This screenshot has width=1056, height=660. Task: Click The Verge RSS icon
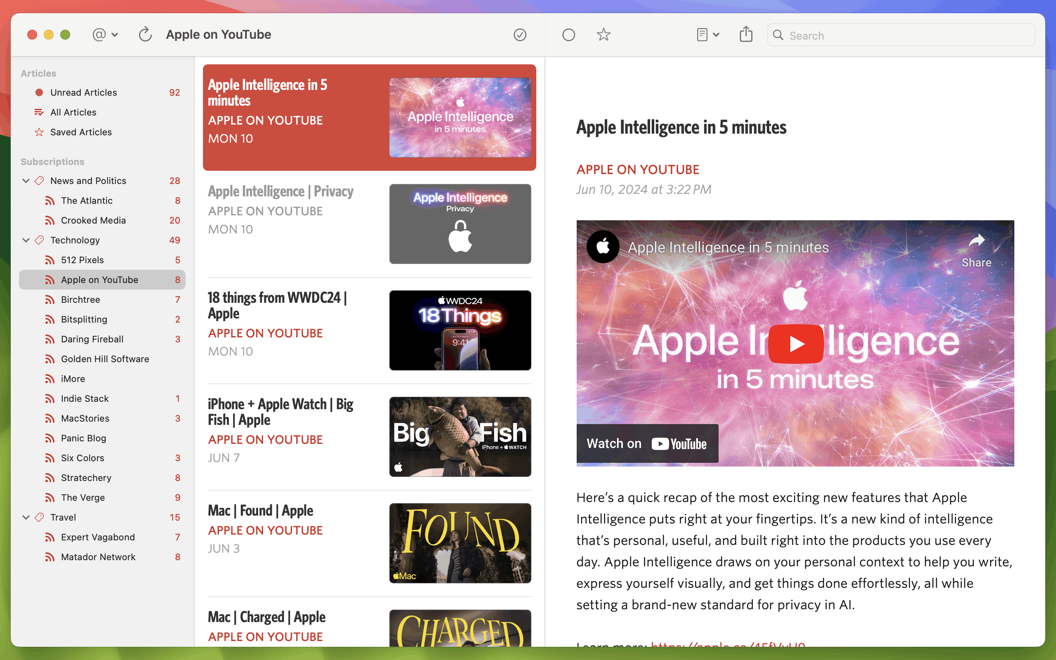point(50,497)
